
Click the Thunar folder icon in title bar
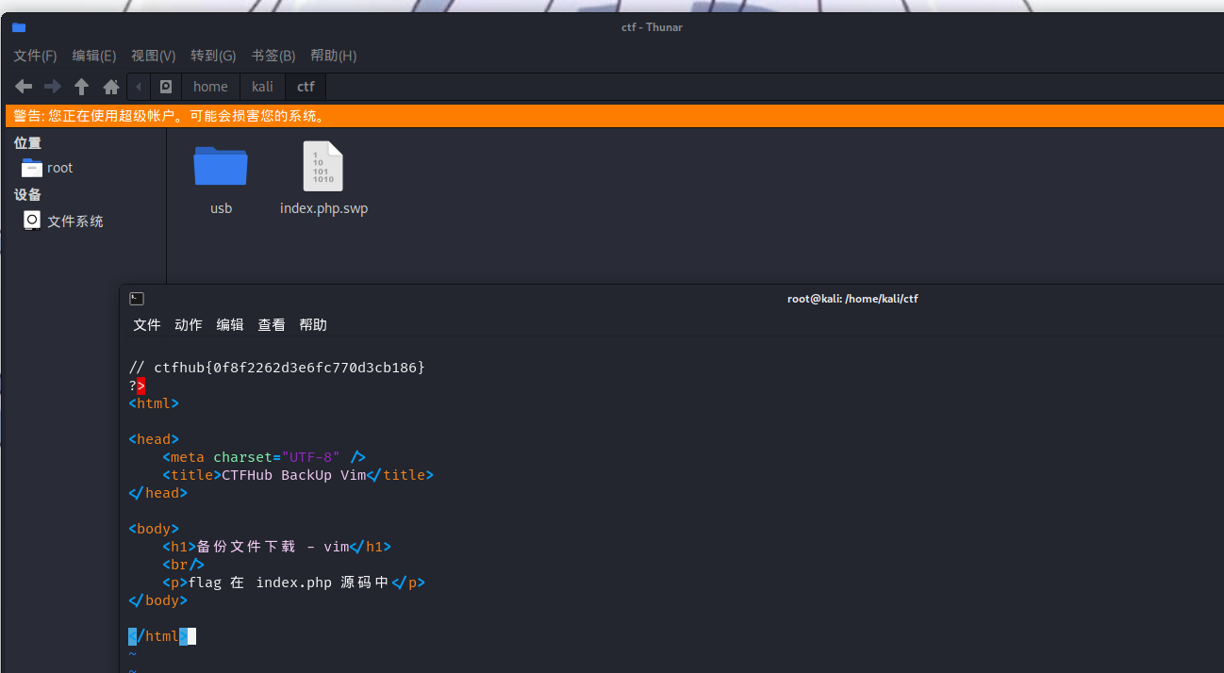tap(19, 27)
